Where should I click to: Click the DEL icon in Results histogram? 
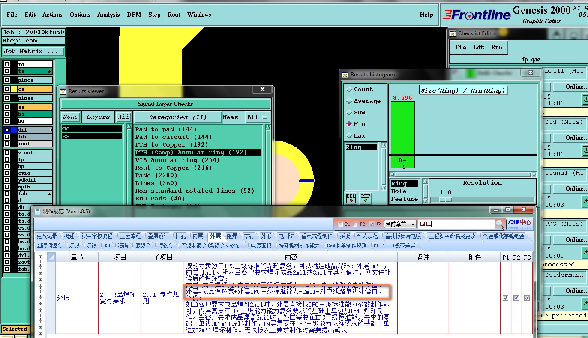point(351,198)
